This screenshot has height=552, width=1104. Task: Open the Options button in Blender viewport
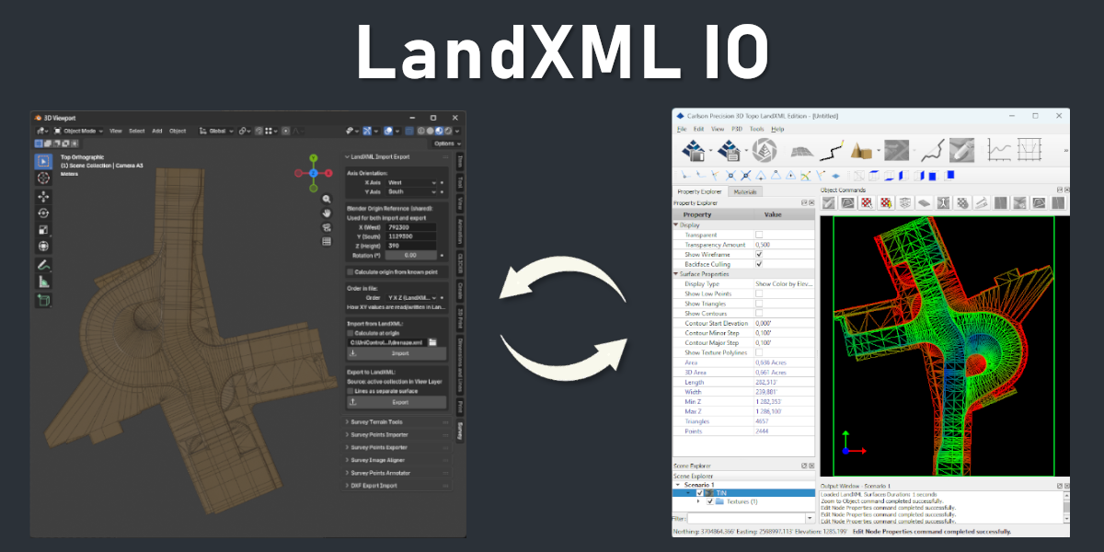445,143
